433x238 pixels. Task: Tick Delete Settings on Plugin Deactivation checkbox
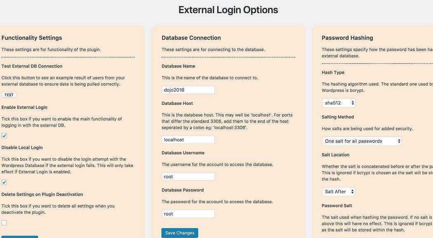(x=4, y=223)
